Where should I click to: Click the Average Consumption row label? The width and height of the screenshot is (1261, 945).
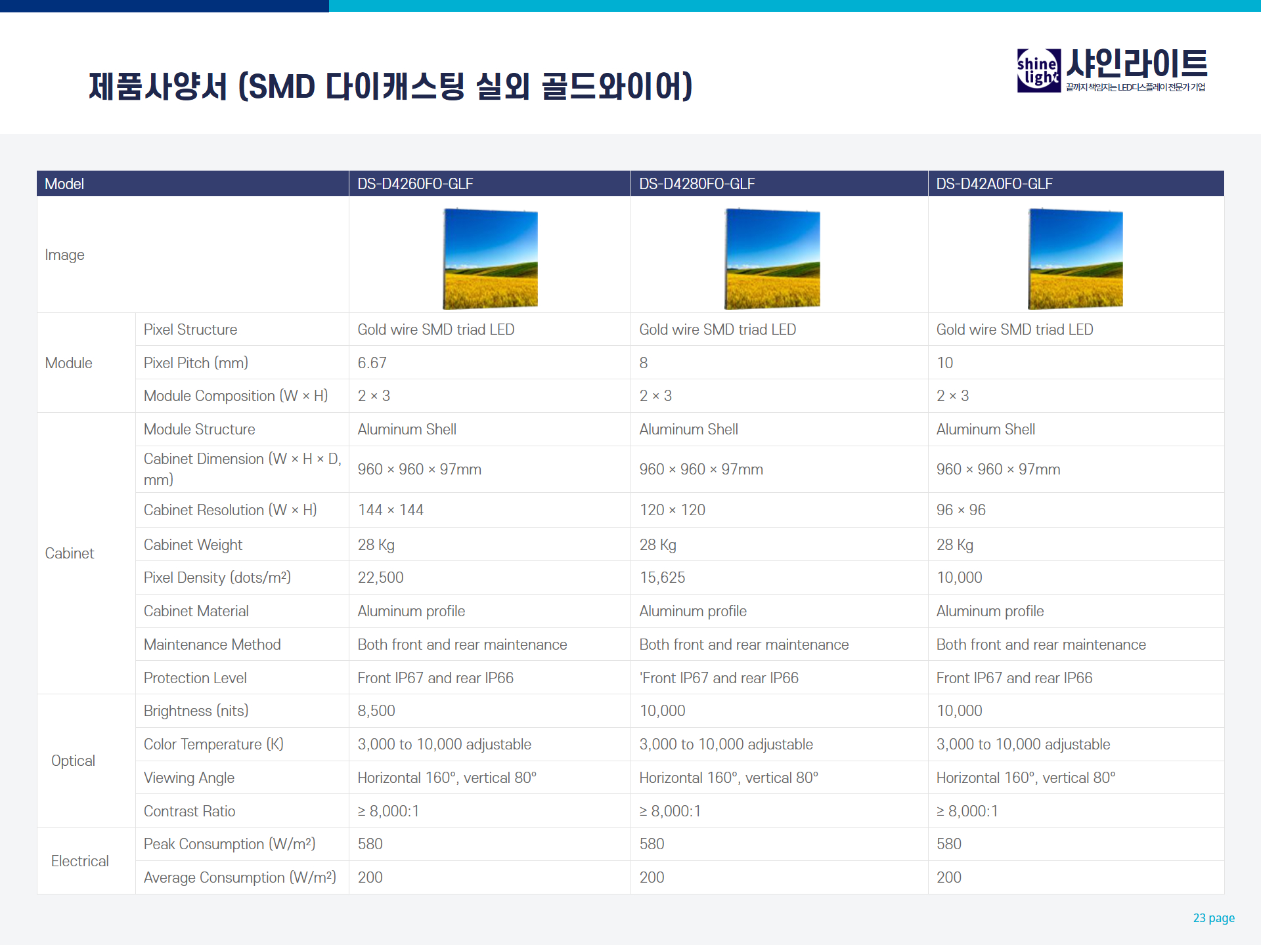click(240, 877)
